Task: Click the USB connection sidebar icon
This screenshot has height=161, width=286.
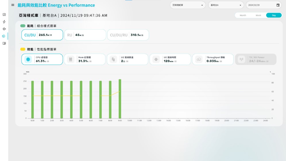Action: click(x=4, y=29)
